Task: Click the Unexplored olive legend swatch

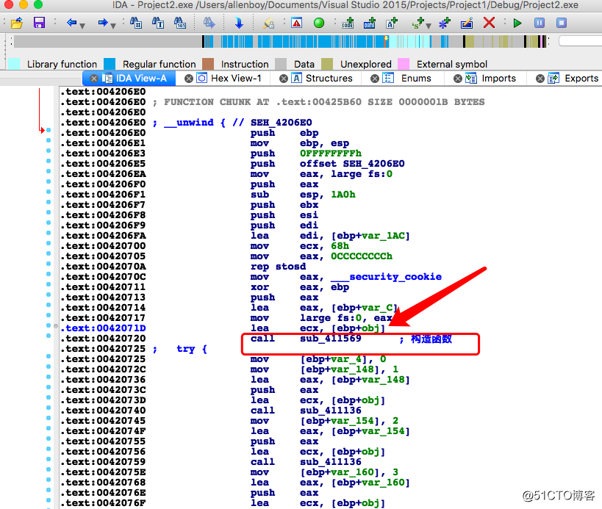Action: 326,64
